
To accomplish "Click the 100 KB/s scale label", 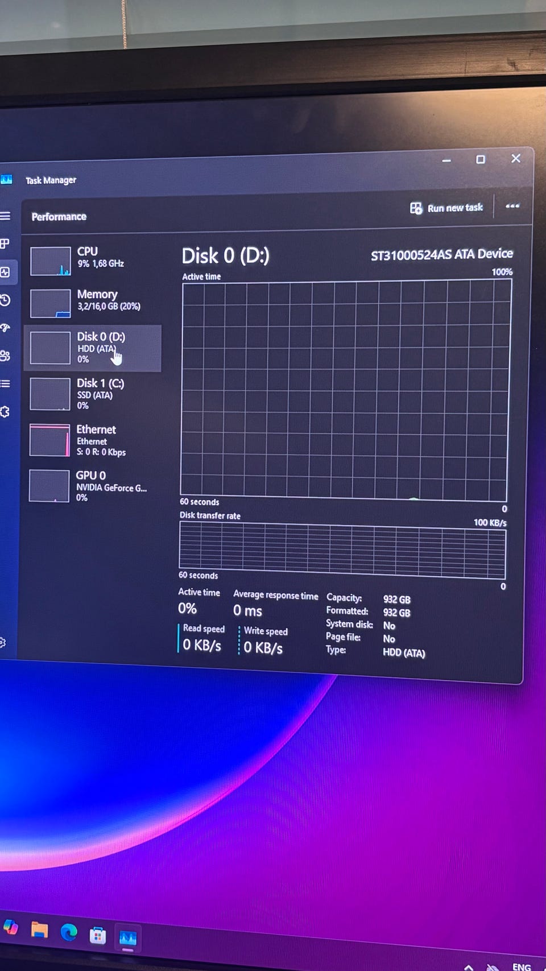I will pyautogui.click(x=490, y=523).
